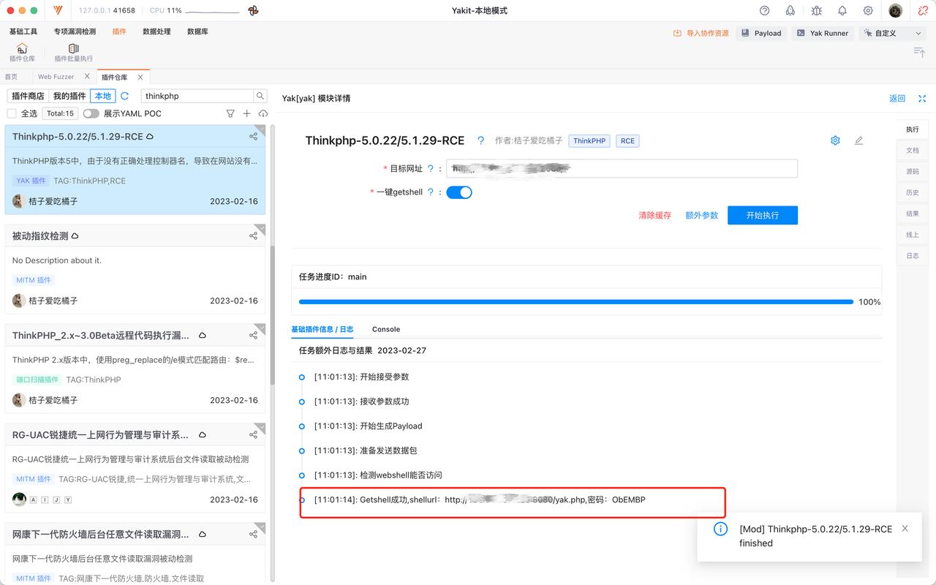
Task: Edit the plugin with the pencil icon
Action: point(859,140)
